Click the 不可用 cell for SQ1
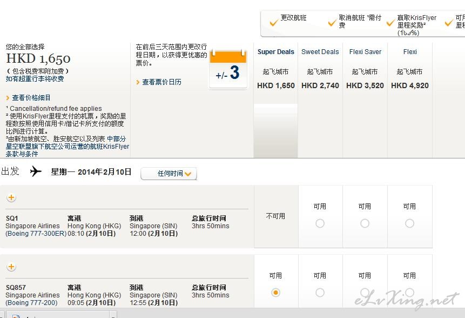Screen dimensions: 465x318 pos(276,216)
